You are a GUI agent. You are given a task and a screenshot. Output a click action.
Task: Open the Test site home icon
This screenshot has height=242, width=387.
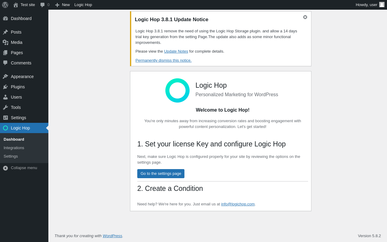click(16, 5)
